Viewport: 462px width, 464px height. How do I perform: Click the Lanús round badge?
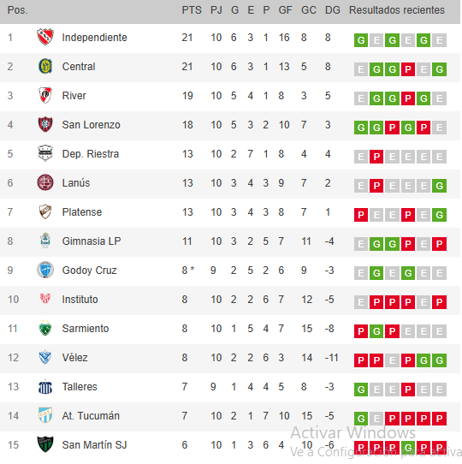45,182
